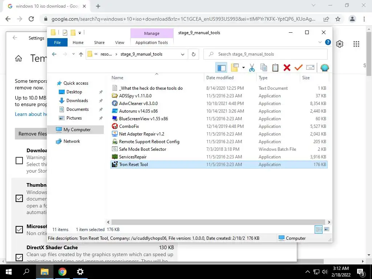Image resolution: width=372 pixels, height=279 pixels.
Task: Open new folder icon dropdown arrow
Action: pyautogui.click(x=243, y=68)
